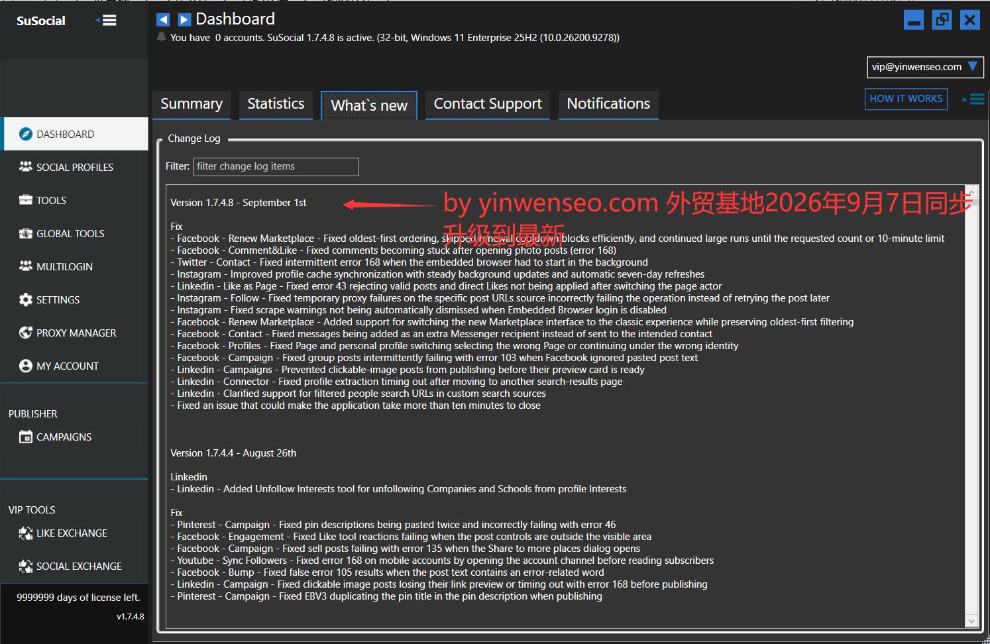Open Tools in the sidebar
Image resolution: width=990 pixels, height=644 pixels.
[x=75, y=200]
